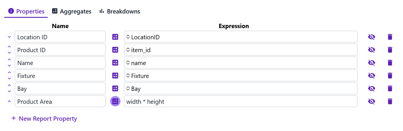403x131 pixels.
Task: Toggle expression mode for Product Area
Action: pyautogui.click(x=115, y=101)
